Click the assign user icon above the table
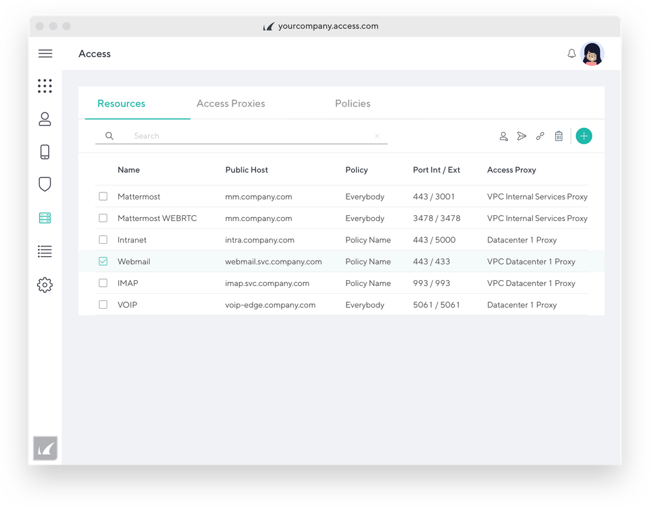Screen dimensions: 650x507 pyautogui.click(x=504, y=136)
